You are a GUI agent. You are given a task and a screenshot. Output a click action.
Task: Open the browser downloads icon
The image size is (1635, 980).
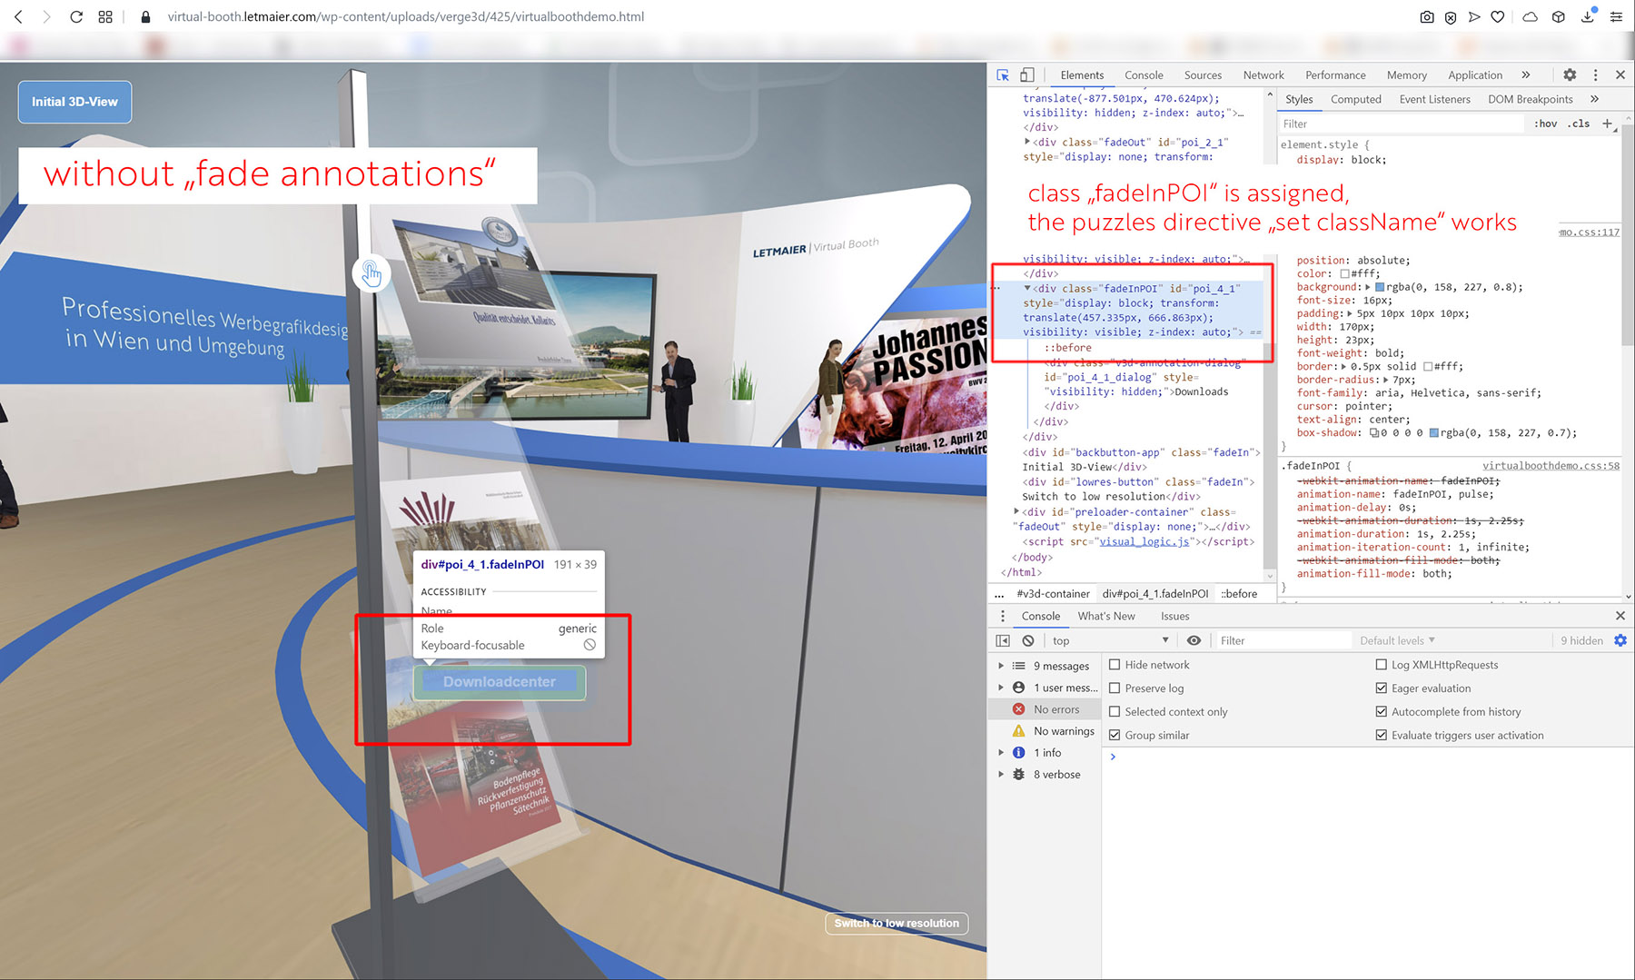[x=1588, y=16]
